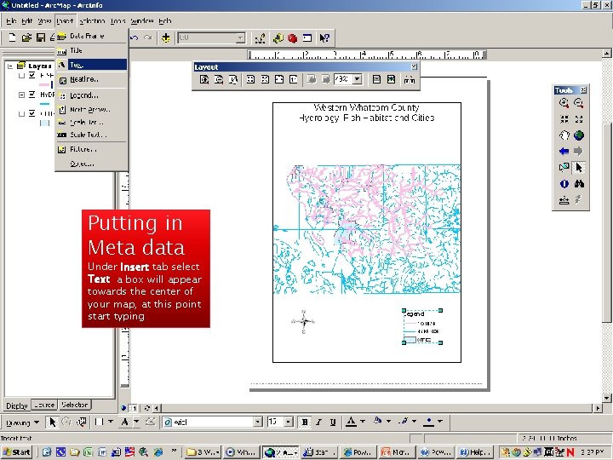Screen dimensions: 613x460
Task: Click the vertical scrollbar down arrow
Action: point(606,399)
